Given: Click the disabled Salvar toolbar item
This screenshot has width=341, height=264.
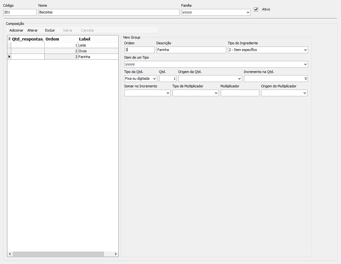Looking at the screenshot, I should tap(68, 30).
